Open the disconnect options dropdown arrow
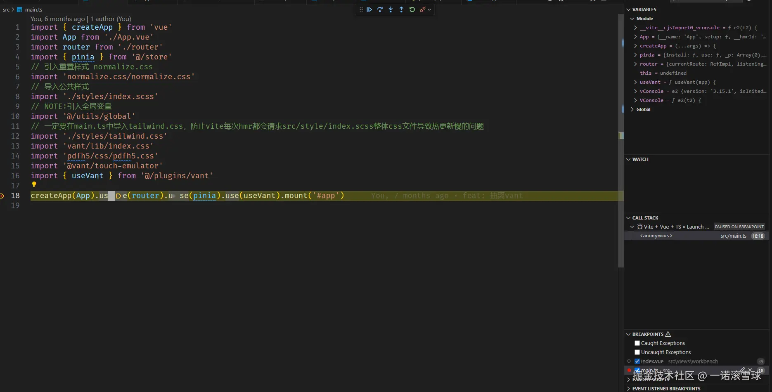 pos(429,9)
